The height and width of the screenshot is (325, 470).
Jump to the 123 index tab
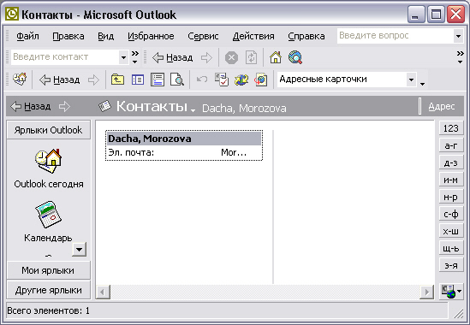(x=451, y=128)
